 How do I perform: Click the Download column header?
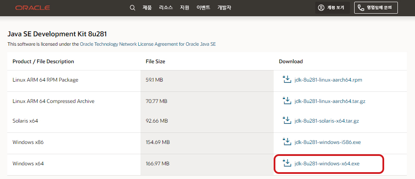point(291,62)
